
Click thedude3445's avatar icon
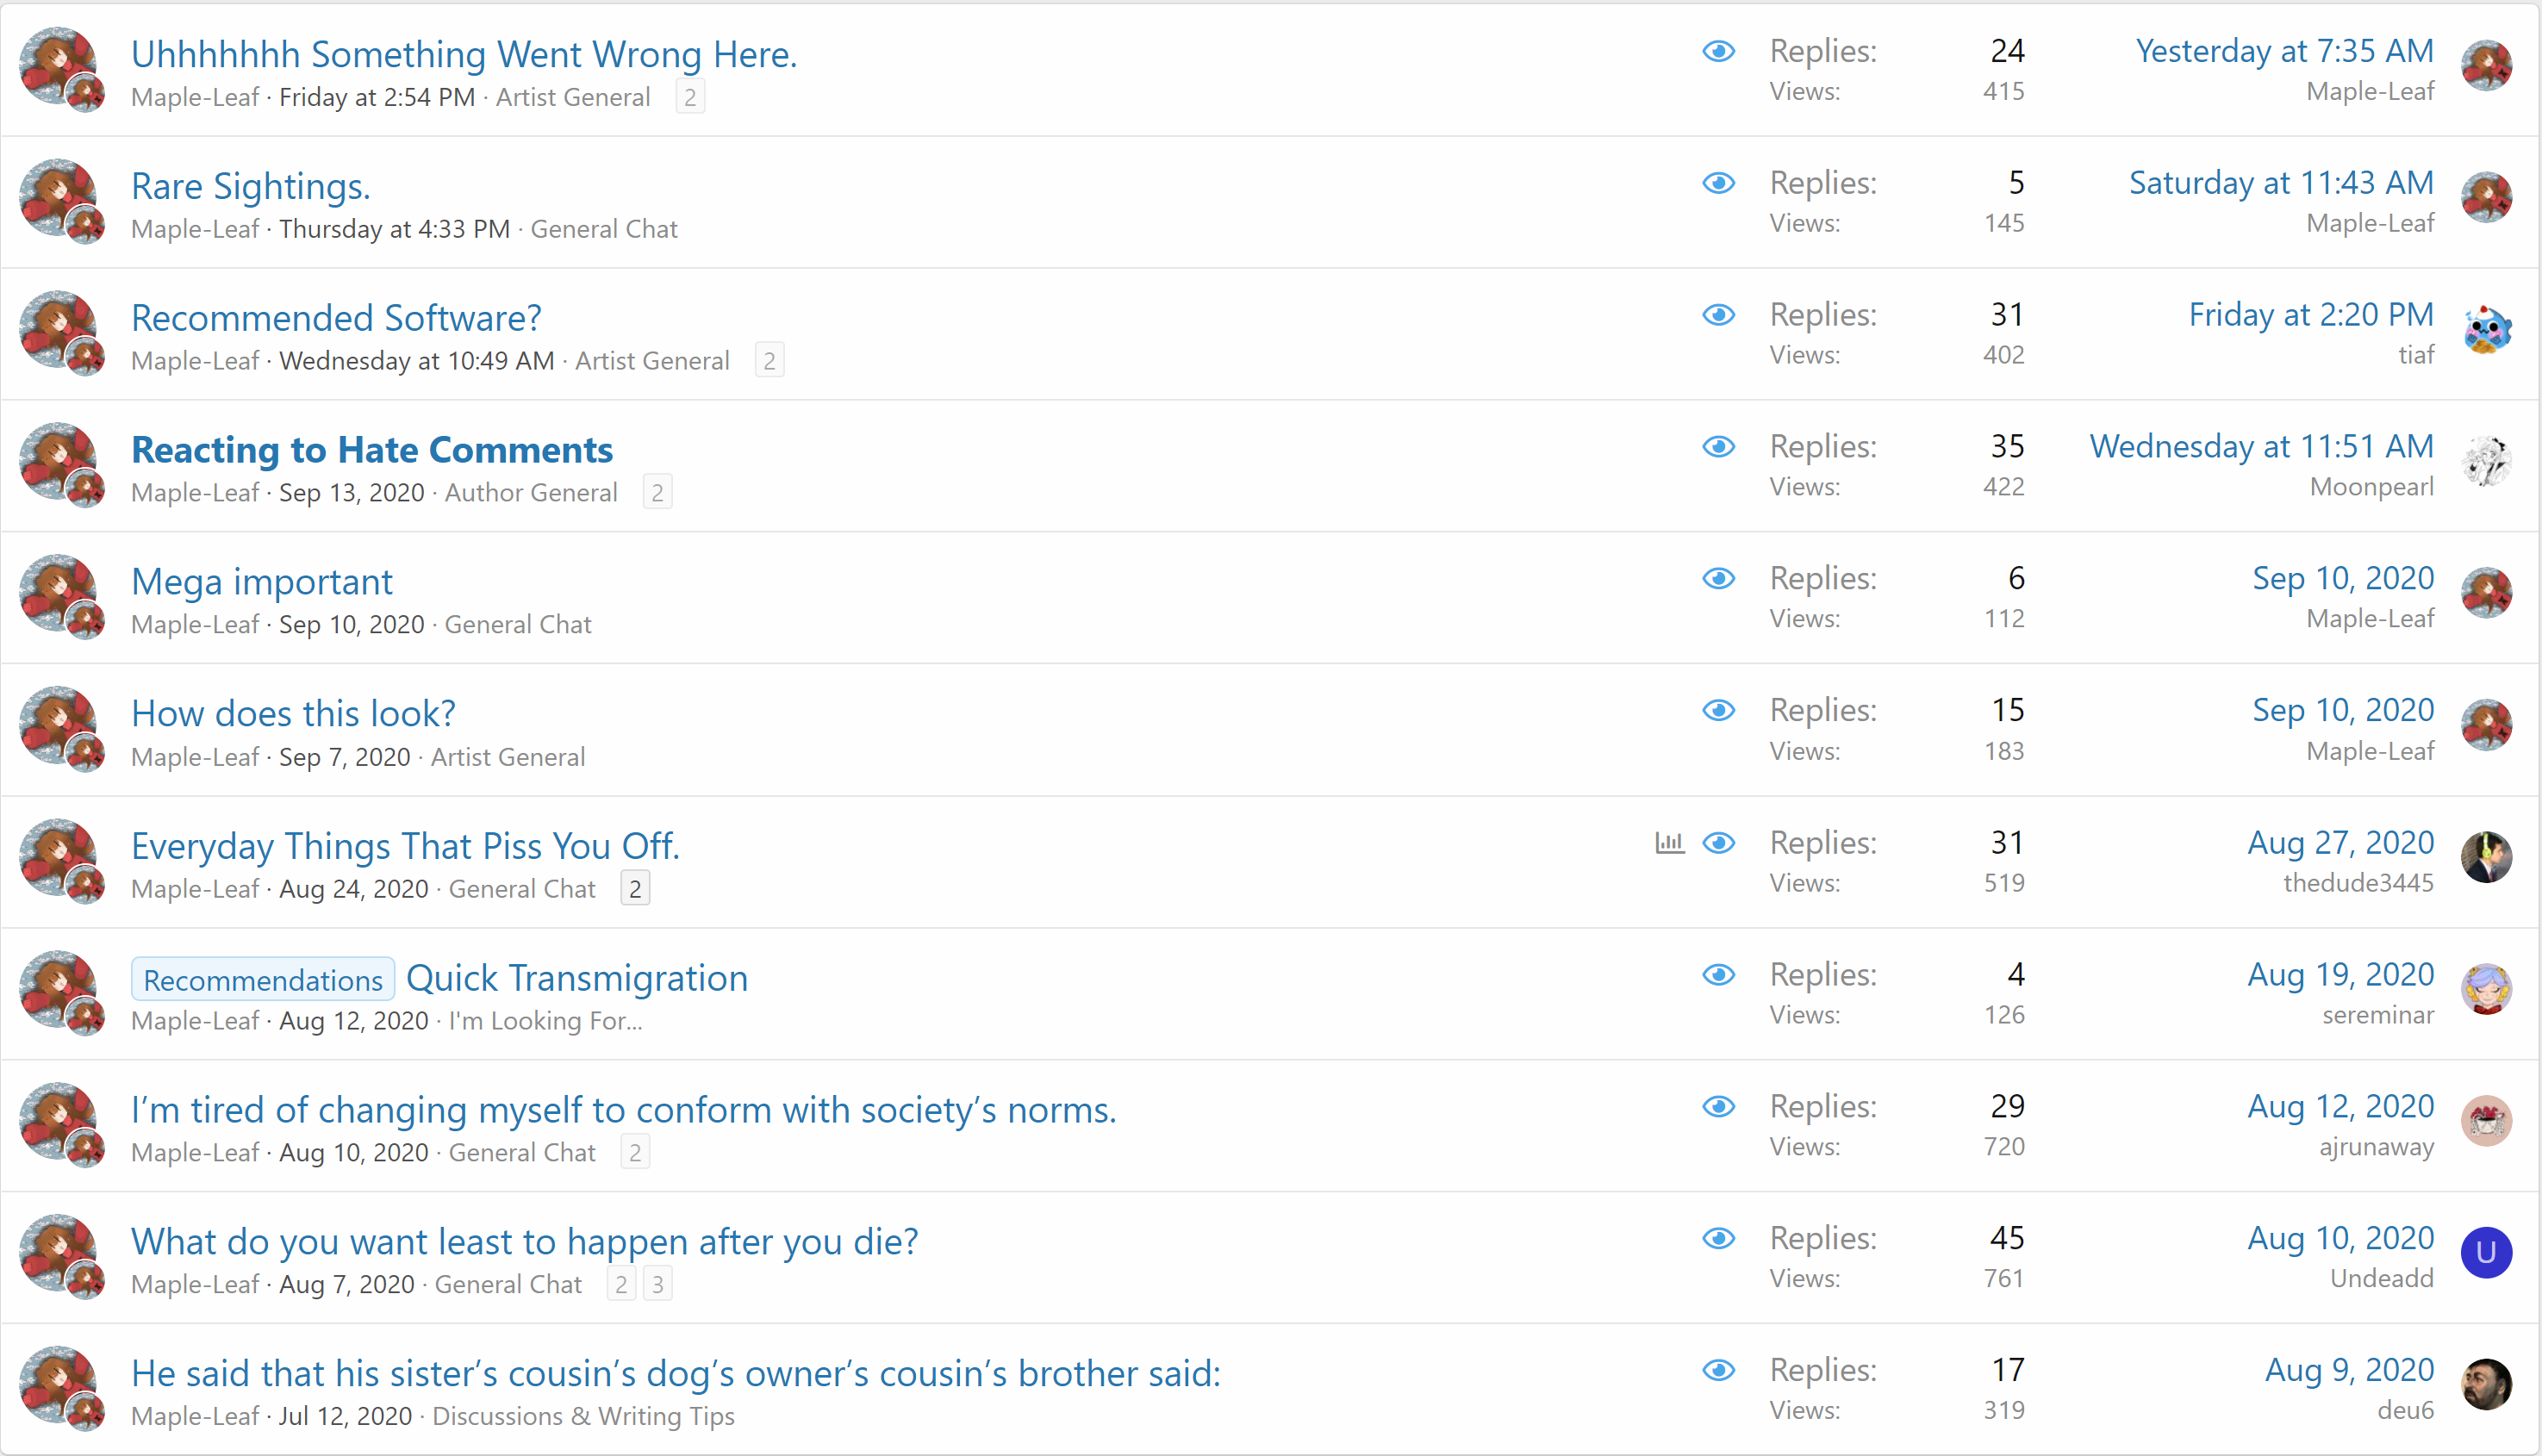(2486, 858)
